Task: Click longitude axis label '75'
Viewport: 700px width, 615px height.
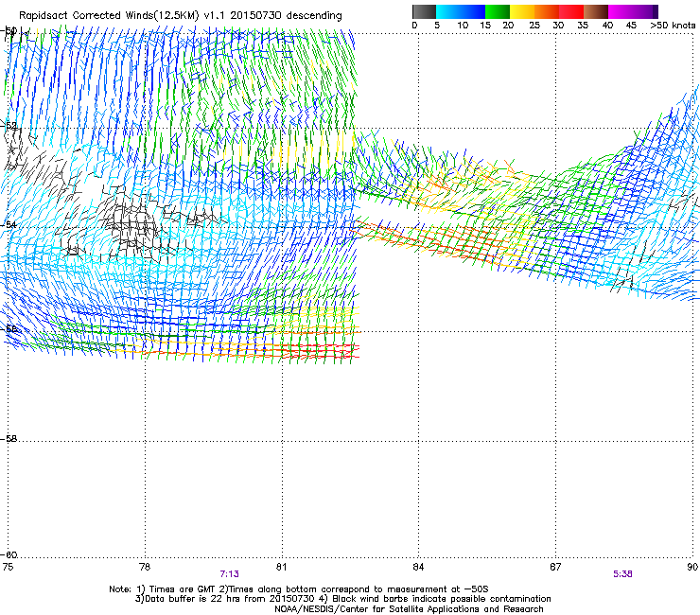Action: 8,567
